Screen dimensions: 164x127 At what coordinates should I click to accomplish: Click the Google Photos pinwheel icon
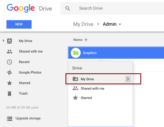pyautogui.click(x=10, y=72)
